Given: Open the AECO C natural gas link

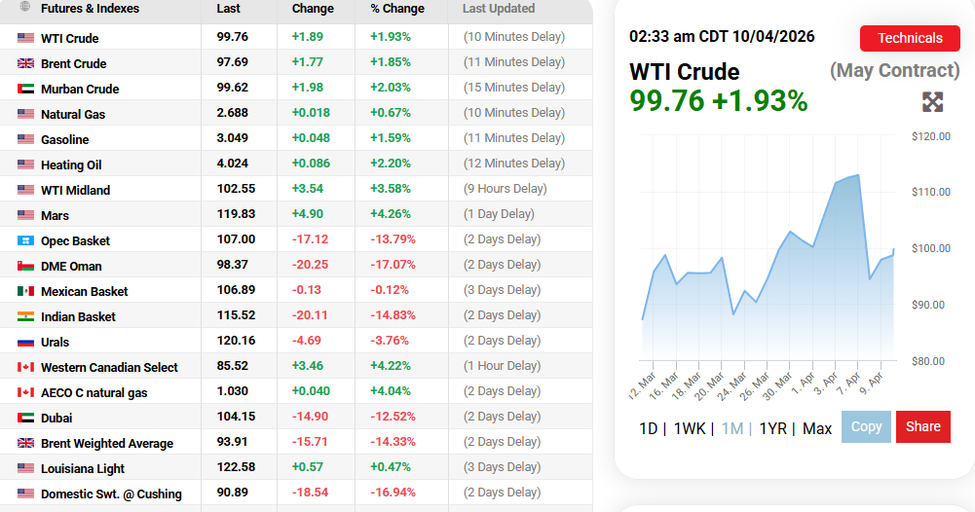Looking at the screenshot, I should (94, 392).
